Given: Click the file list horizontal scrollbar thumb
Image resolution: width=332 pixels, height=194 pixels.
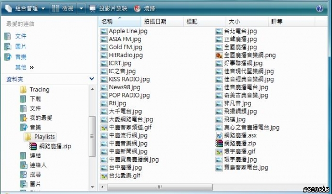Looking at the screenshot, I should (x=160, y=187).
